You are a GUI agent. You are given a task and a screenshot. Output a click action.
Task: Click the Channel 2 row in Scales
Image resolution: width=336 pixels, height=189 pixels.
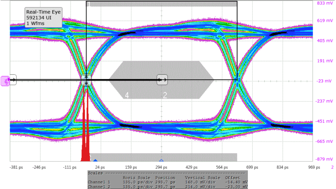167,187
